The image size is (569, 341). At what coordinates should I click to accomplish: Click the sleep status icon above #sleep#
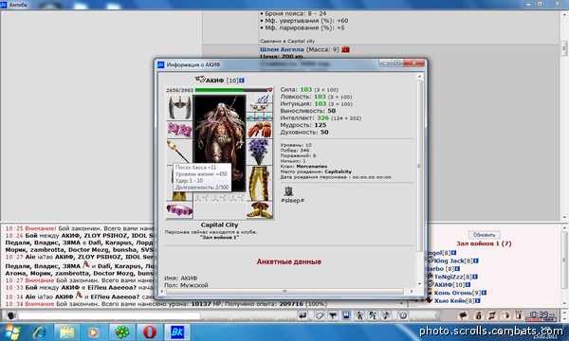point(288,191)
